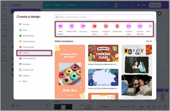Select the Video (1080p) design type
Screen dimensions: 170x111
point(60,26)
